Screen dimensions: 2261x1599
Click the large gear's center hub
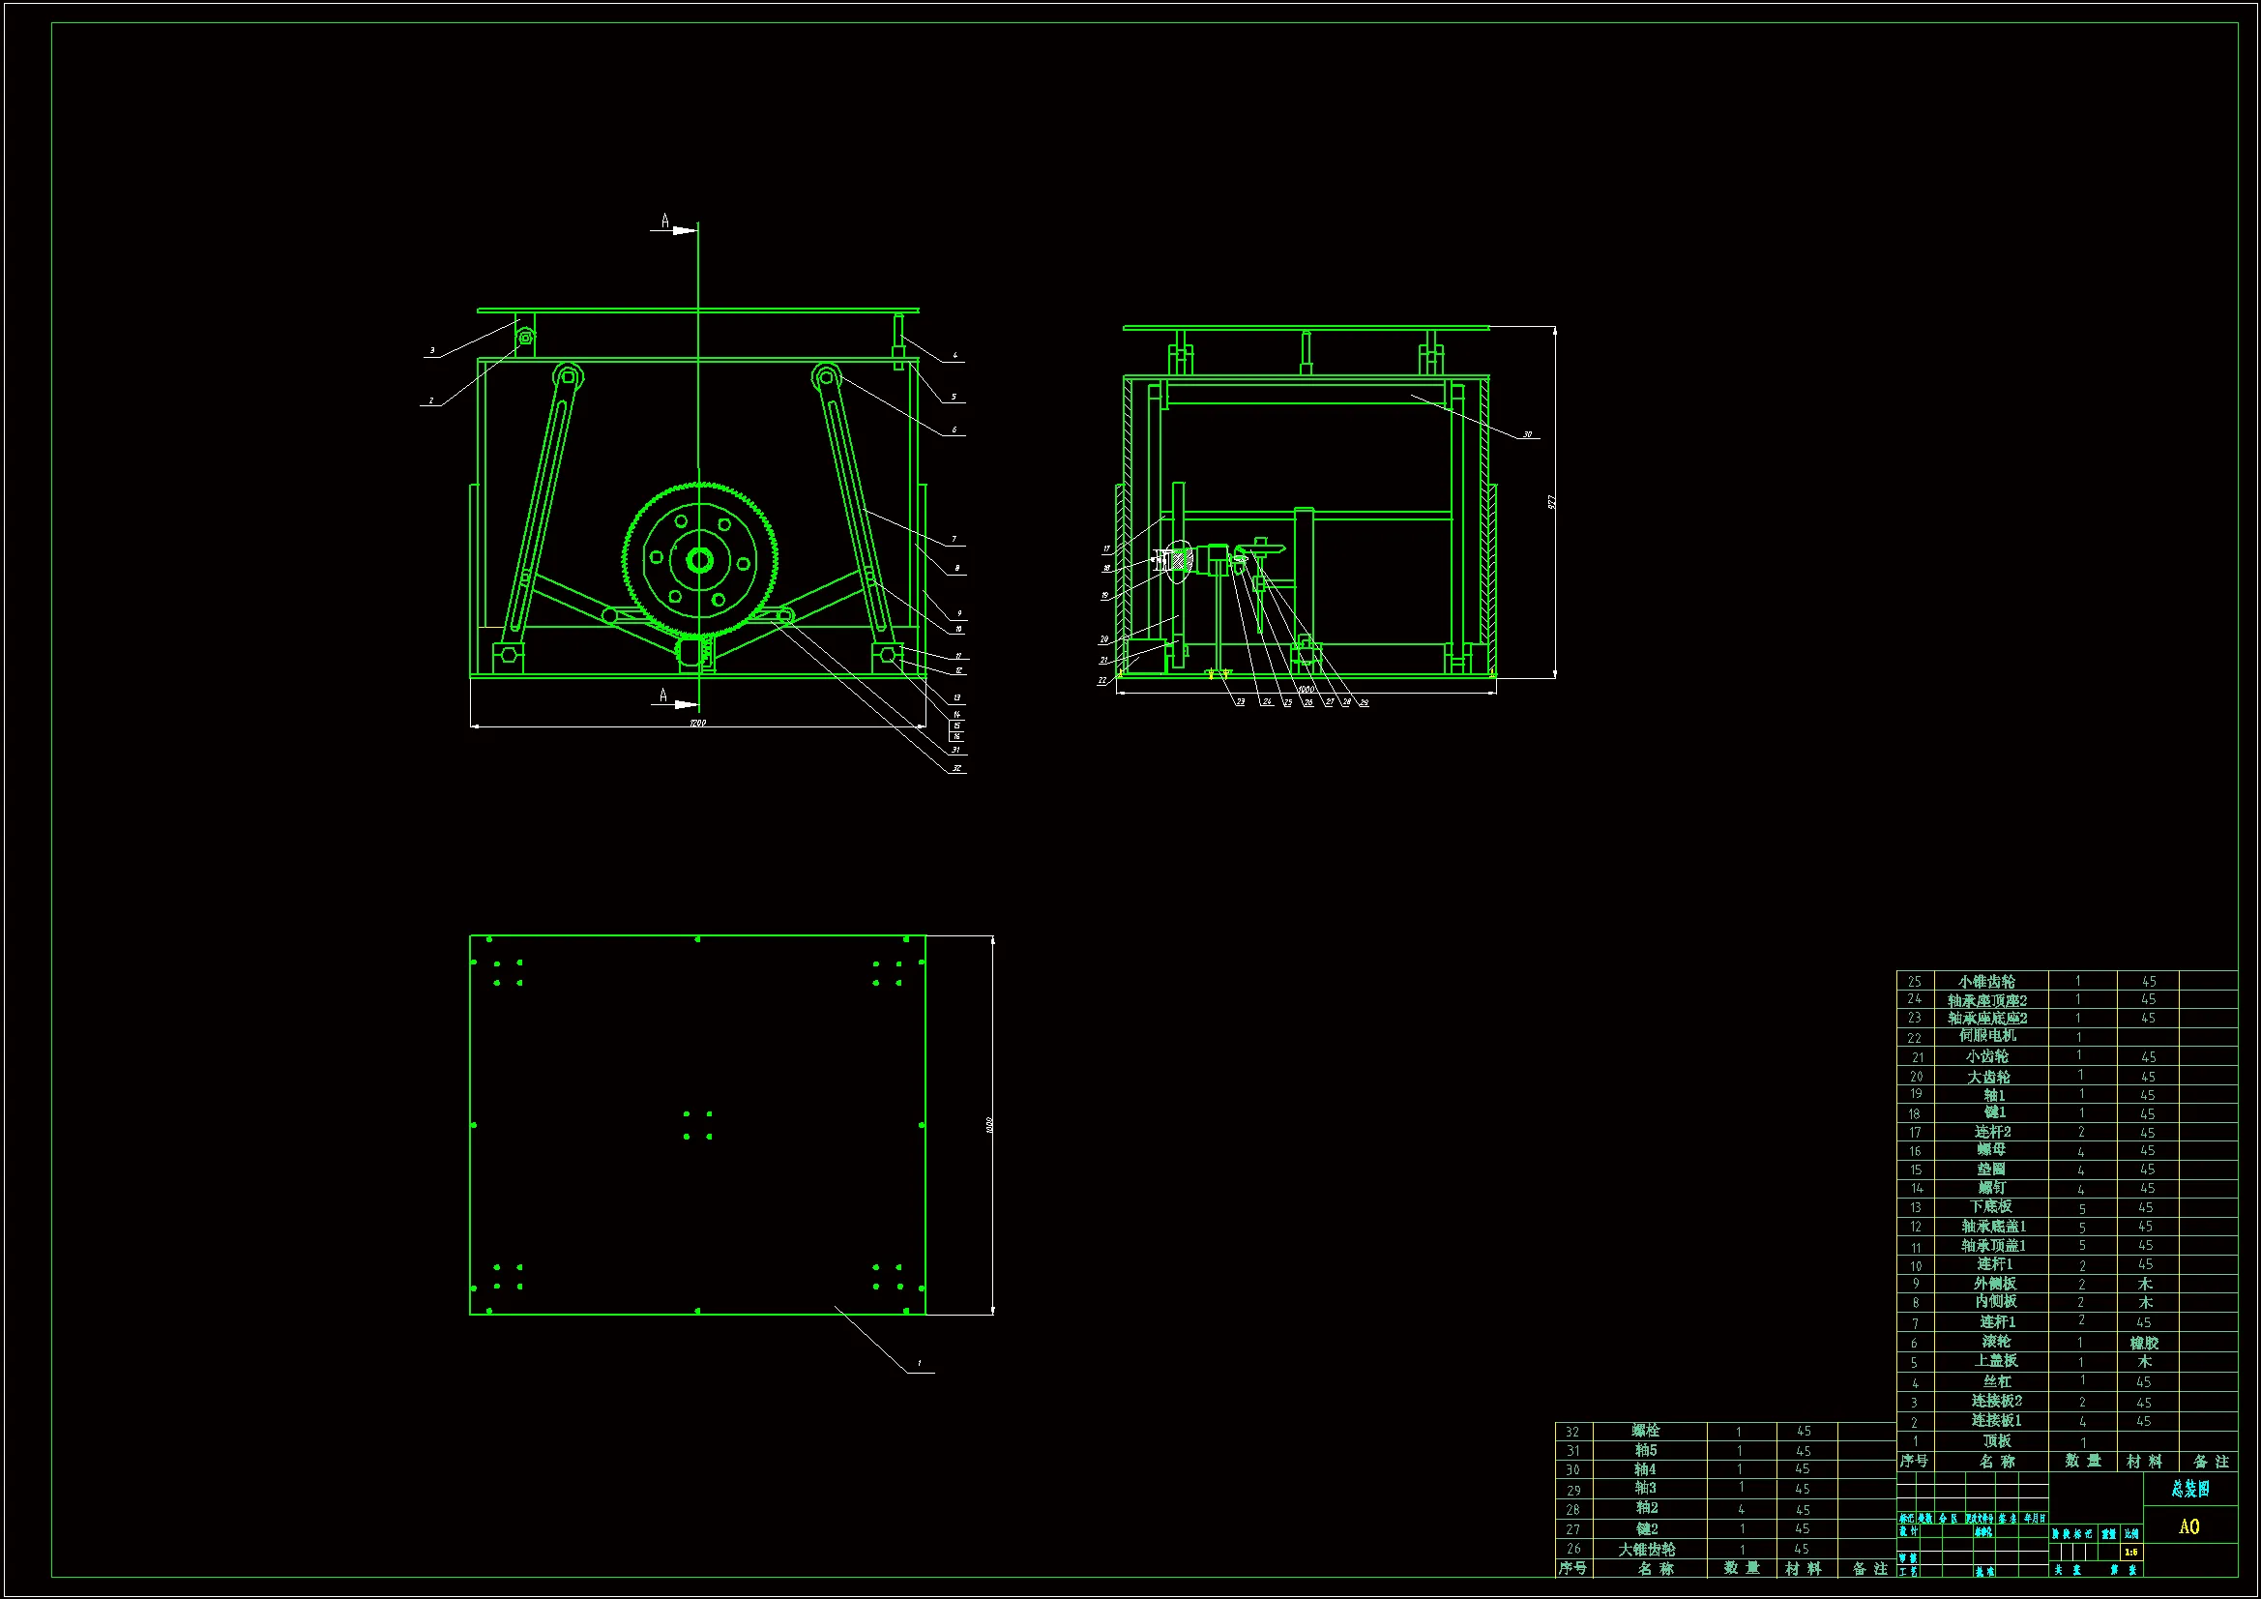(699, 561)
